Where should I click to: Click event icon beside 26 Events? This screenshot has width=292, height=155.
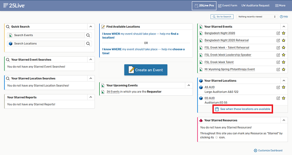(103, 92)
